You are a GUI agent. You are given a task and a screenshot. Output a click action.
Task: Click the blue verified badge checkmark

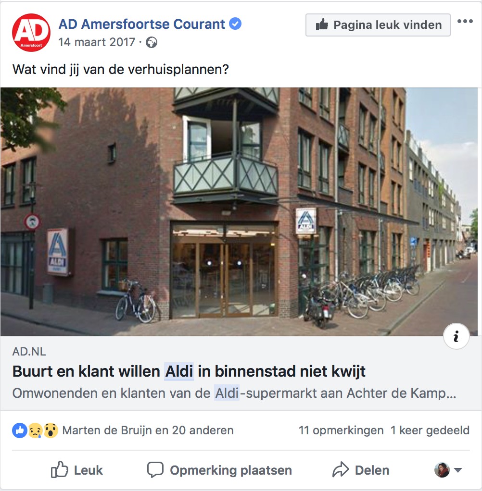pos(235,24)
